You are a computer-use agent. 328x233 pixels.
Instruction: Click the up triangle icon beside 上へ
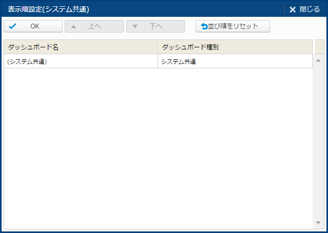pyautogui.click(x=74, y=26)
